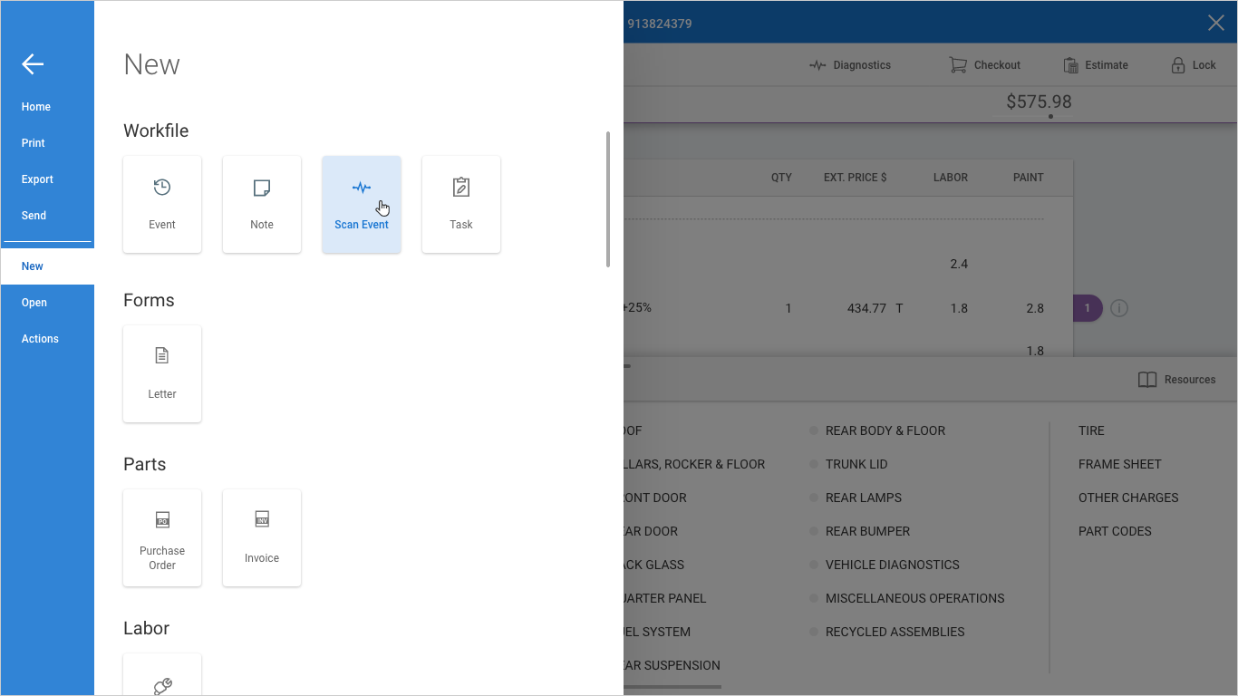Select REAR LAMPS category

pyautogui.click(x=863, y=498)
